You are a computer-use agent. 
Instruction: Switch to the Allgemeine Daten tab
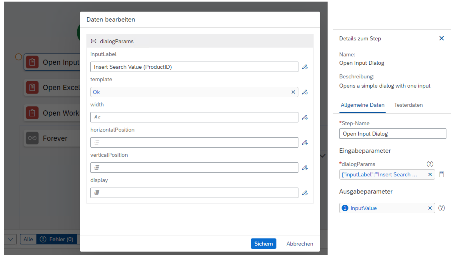pos(362,105)
